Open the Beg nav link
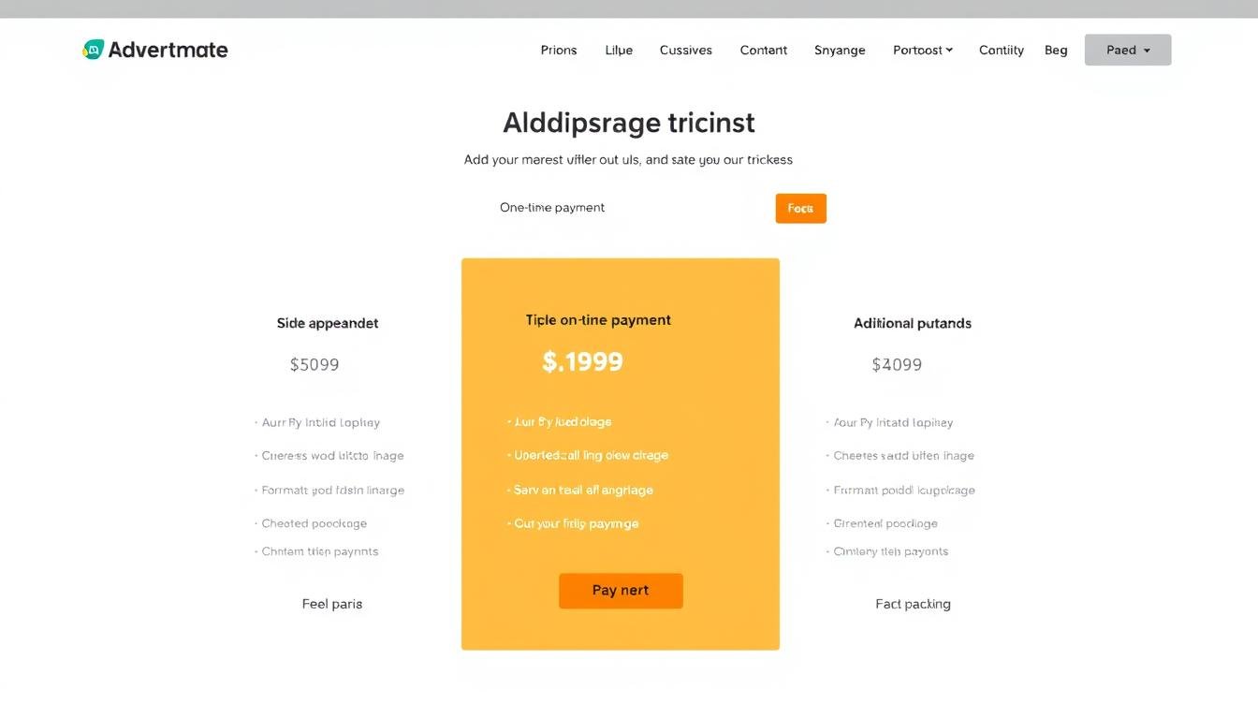1258x719 pixels. click(1056, 51)
